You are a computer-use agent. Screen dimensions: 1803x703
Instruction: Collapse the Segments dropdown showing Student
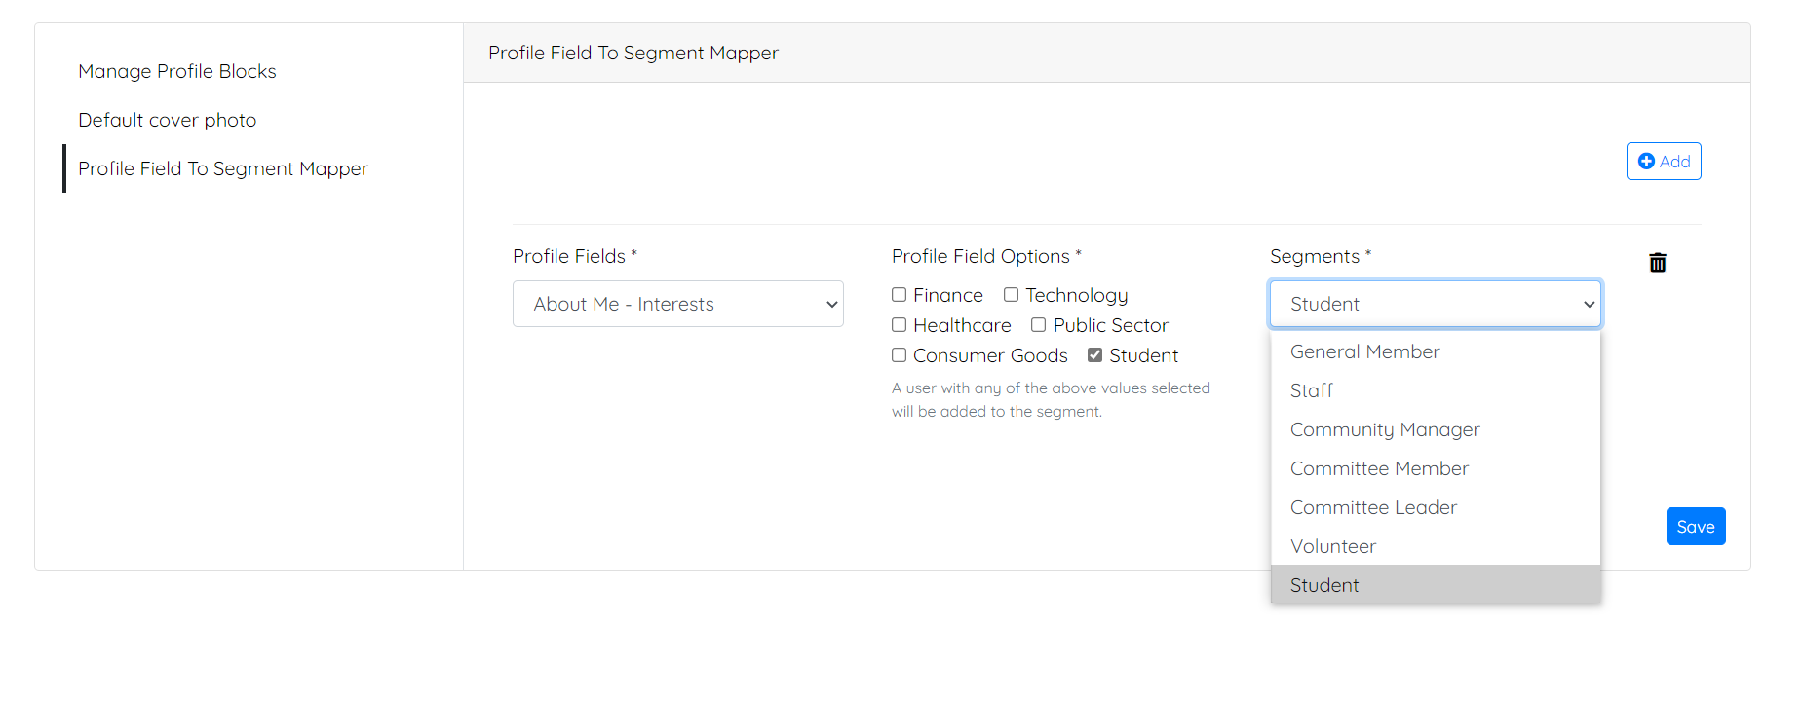click(x=1436, y=304)
